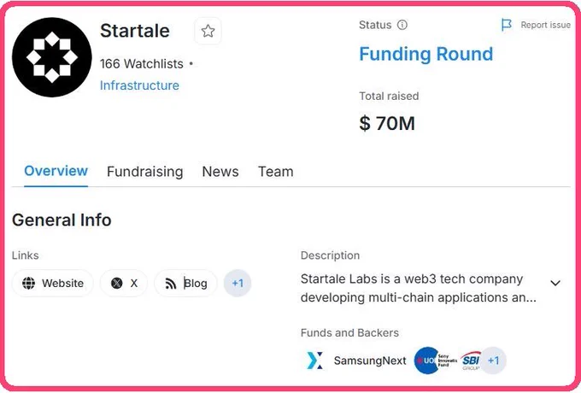This screenshot has width=581, height=393.
Task: Click the SBI Group backer logo
Action: 471,361
